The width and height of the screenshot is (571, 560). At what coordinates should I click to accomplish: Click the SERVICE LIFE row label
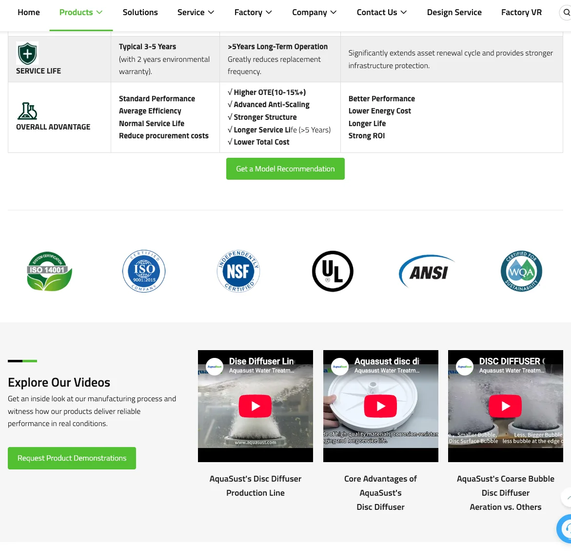tap(39, 71)
